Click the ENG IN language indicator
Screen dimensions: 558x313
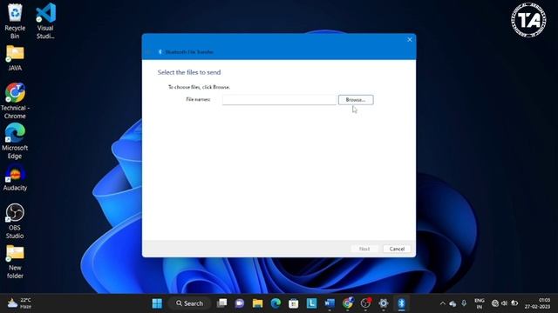(x=480, y=303)
